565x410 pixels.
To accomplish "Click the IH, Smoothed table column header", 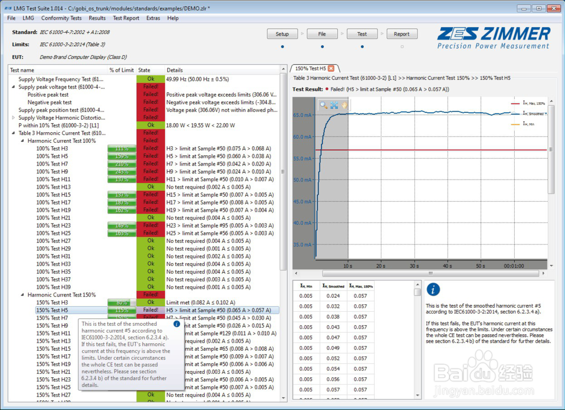I will click(333, 286).
